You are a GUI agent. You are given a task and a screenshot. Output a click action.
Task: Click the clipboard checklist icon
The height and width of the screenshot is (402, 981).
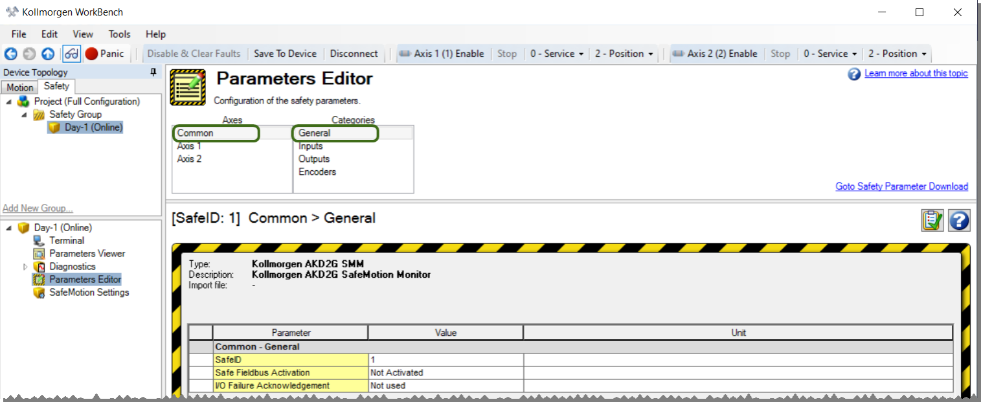click(932, 220)
